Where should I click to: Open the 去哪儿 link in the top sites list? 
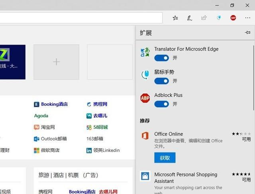(100, 116)
